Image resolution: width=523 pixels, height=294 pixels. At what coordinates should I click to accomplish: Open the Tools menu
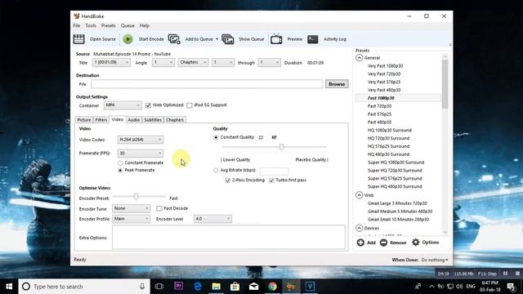(91, 25)
